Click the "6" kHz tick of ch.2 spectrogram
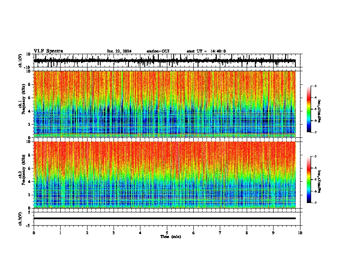 30,168
